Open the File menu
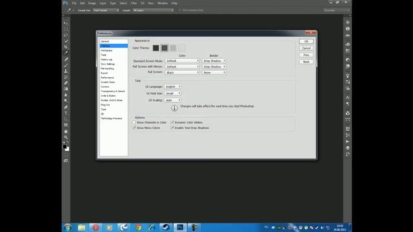 [x=74, y=3]
